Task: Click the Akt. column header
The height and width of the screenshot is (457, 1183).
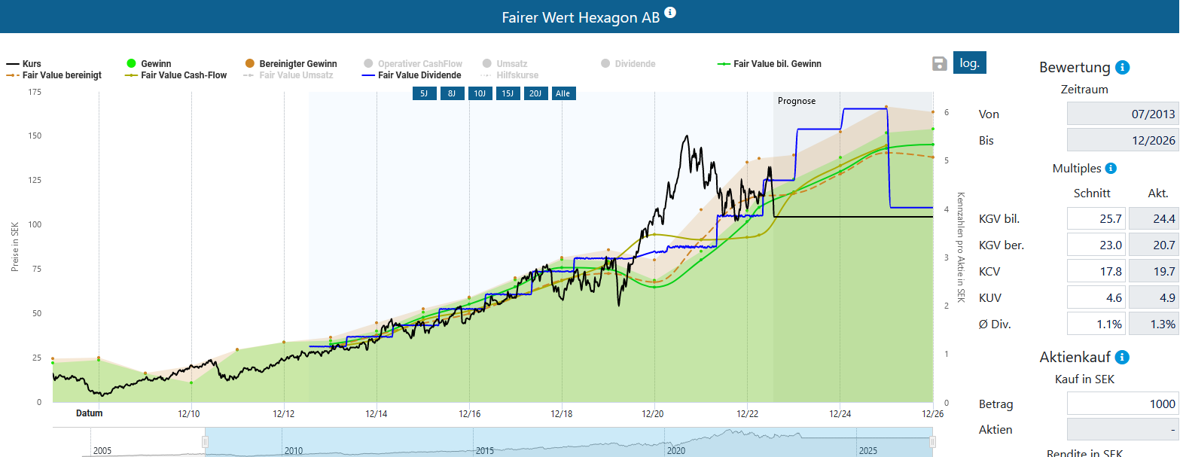Action: 1158,193
